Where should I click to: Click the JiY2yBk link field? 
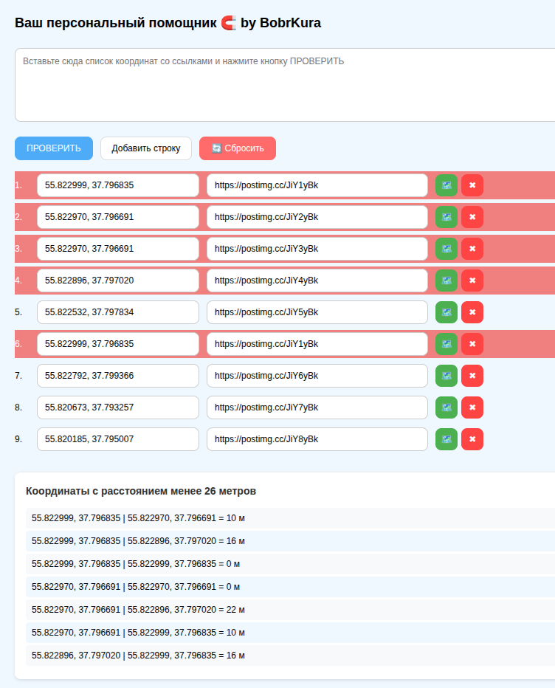[317, 217]
